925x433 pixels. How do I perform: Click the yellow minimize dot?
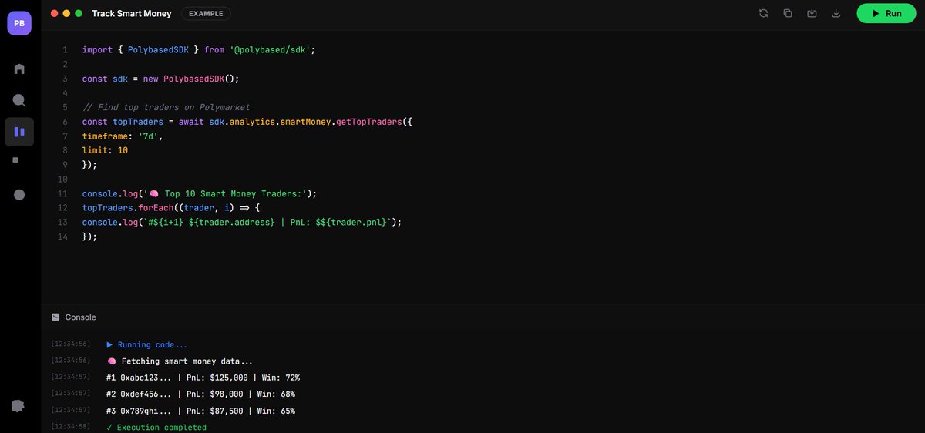66,13
